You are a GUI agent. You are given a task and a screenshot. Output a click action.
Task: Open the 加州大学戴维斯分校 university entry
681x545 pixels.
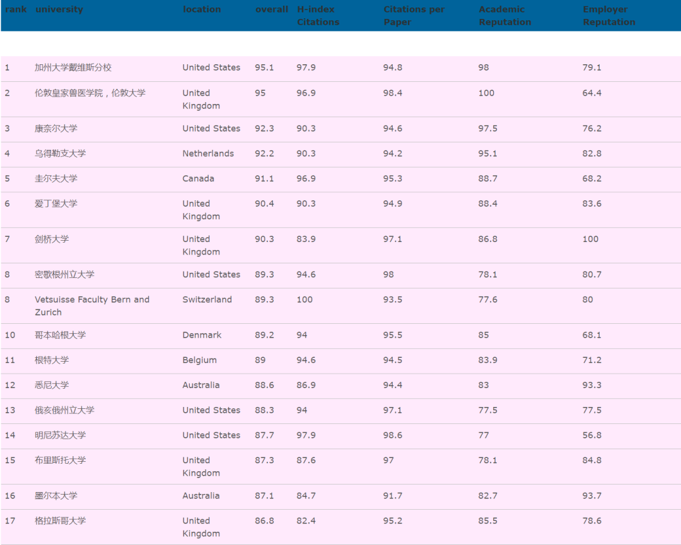(x=73, y=67)
